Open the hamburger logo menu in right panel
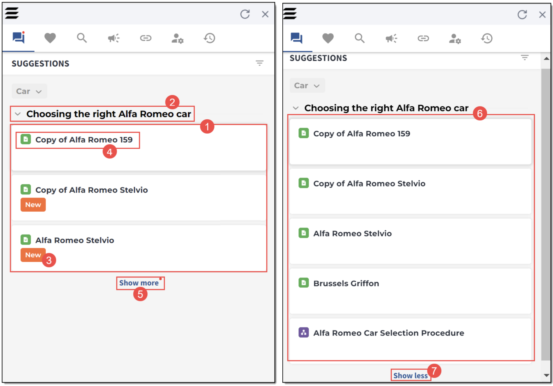 coord(290,13)
